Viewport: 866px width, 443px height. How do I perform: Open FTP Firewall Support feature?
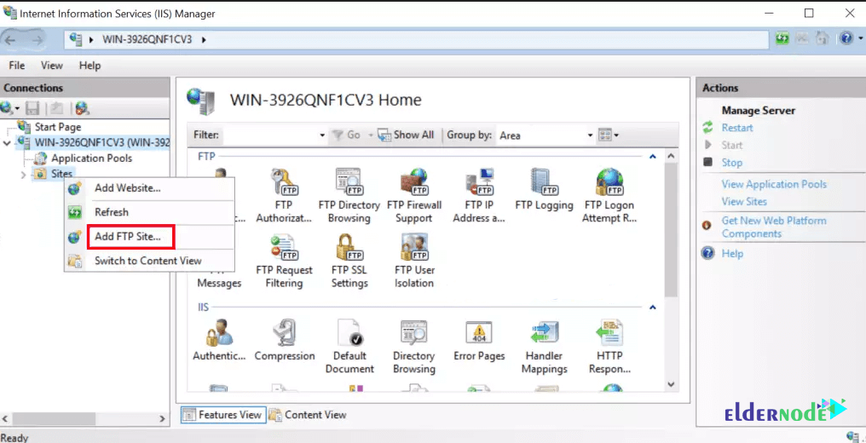(x=414, y=195)
